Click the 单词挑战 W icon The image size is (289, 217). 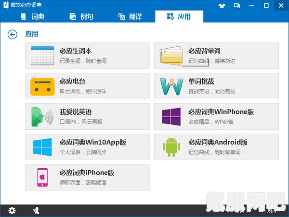[x=171, y=86]
